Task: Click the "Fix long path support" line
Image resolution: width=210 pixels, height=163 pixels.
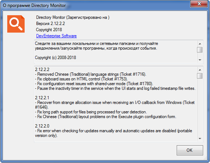Action: (91, 112)
